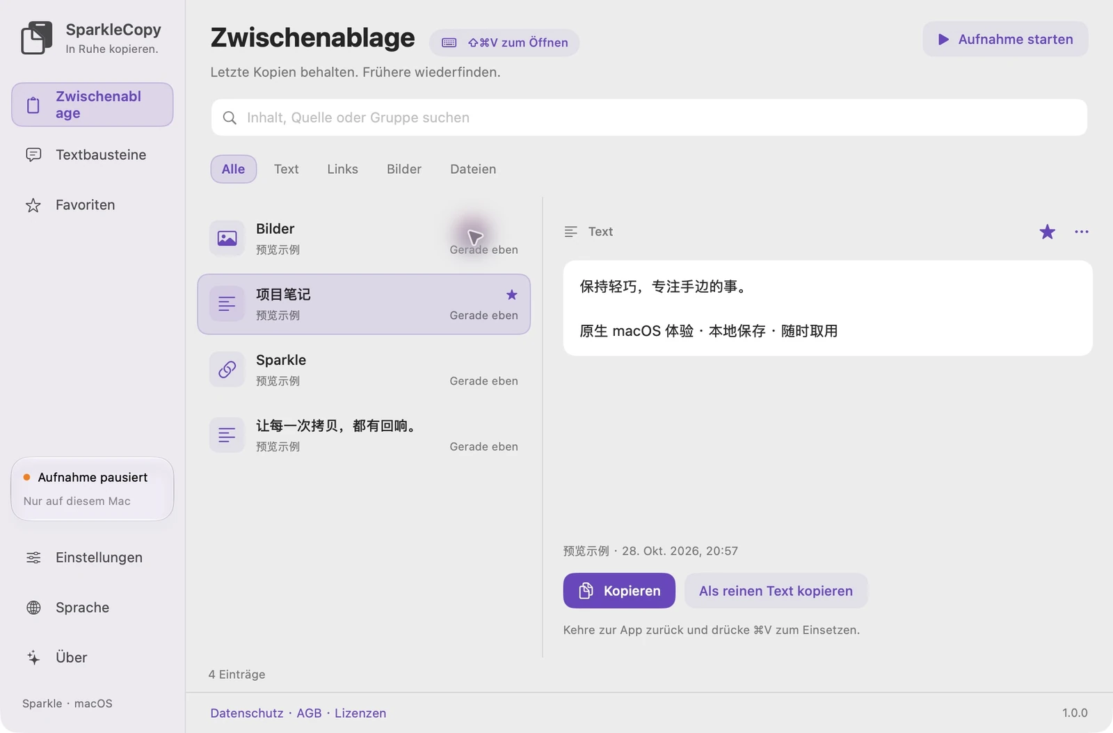Image resolution: width=1113 pixels, height=733 pixels.
Task: Click the Text type icon in the detail header
Action: pyautogui.click(x=571, y=232)
